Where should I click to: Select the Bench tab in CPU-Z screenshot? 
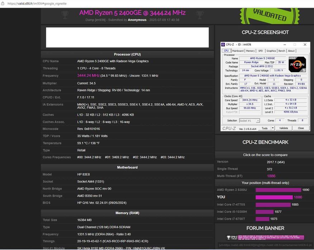(281, 51)
